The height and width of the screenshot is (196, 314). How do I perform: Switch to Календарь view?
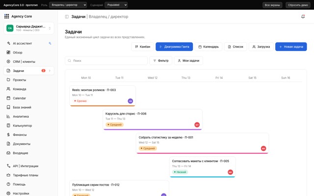pos(209,47)
